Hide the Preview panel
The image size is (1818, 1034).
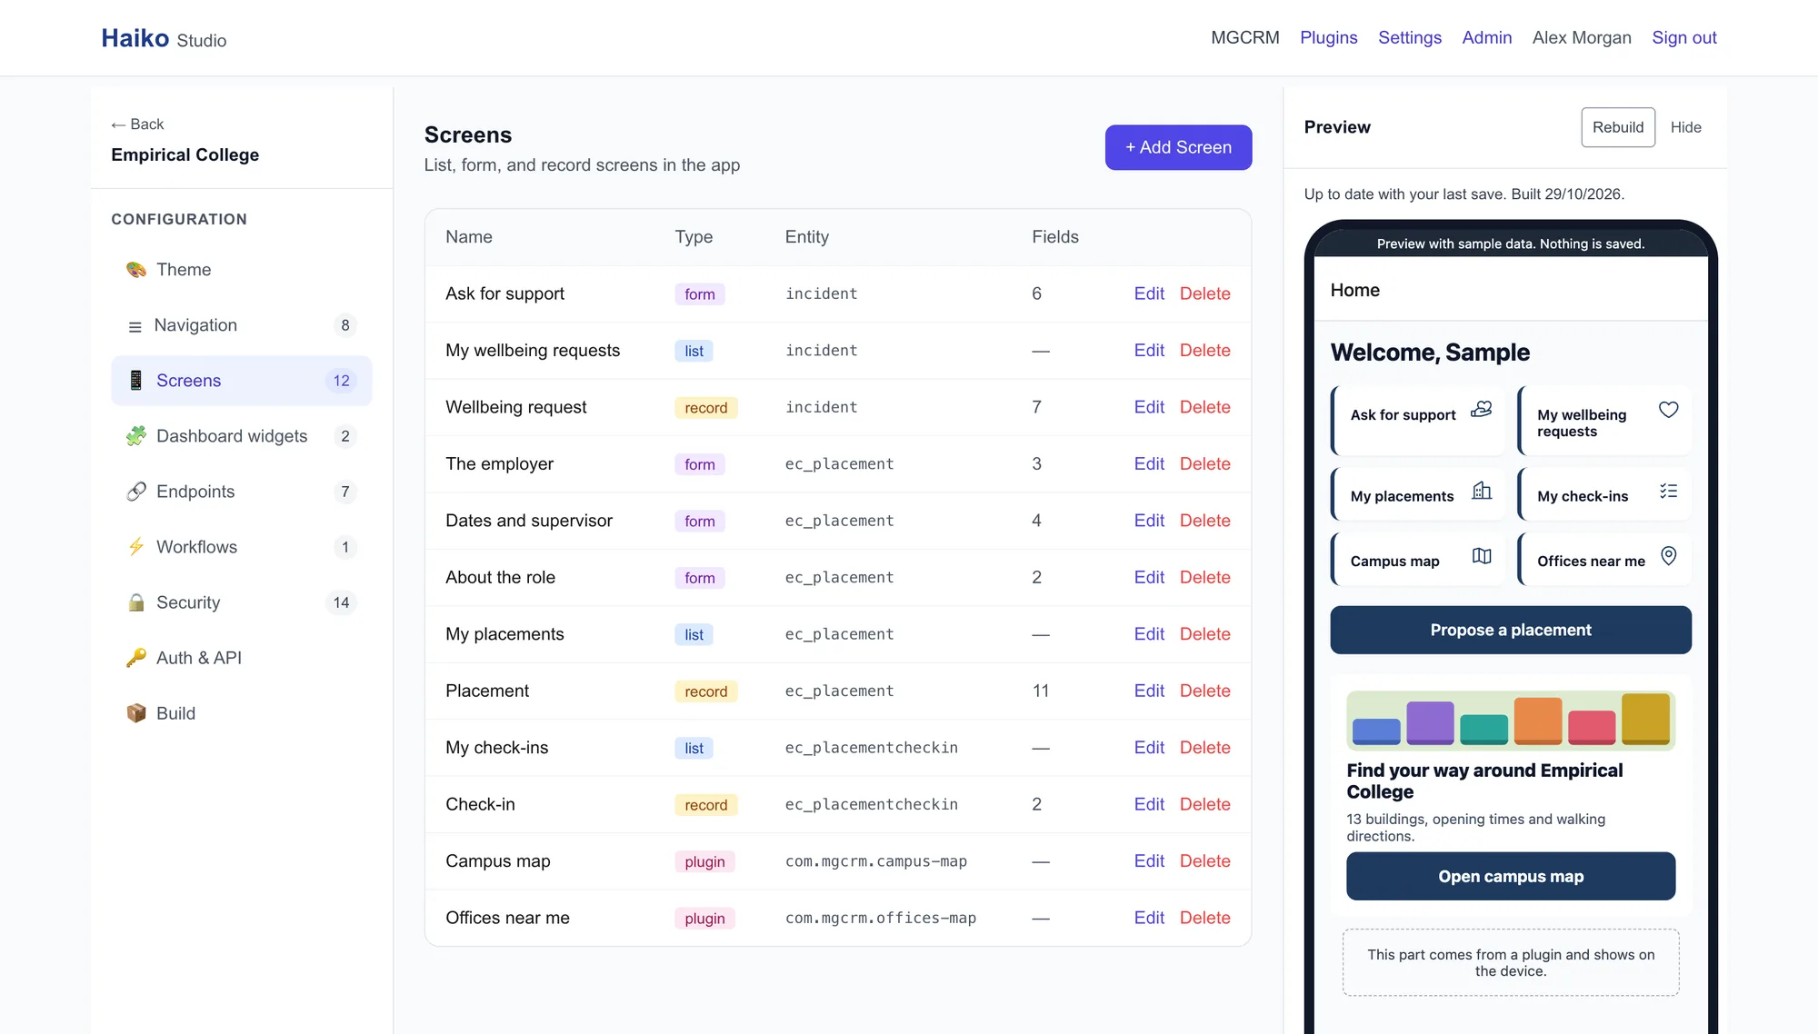coord(1685,127)
